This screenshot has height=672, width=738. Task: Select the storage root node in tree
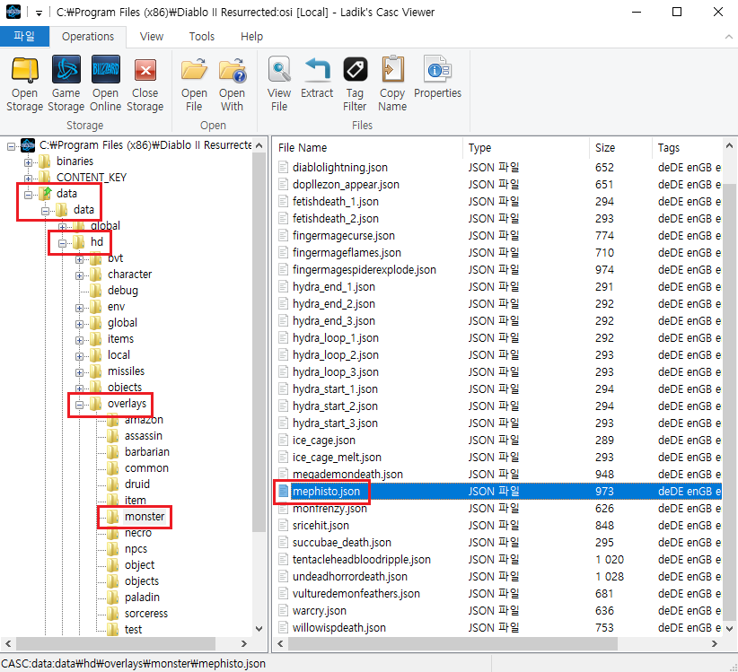[145, 144]
